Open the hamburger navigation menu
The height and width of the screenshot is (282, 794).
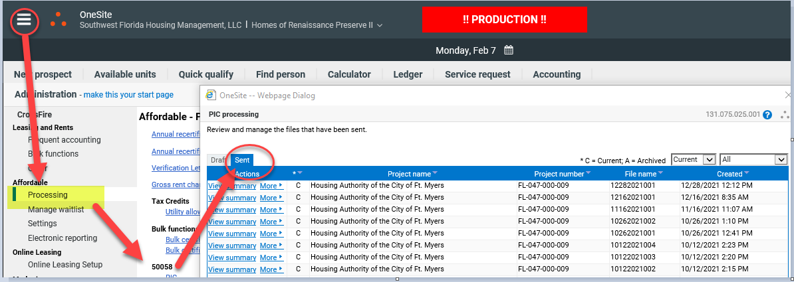(24, 20)
